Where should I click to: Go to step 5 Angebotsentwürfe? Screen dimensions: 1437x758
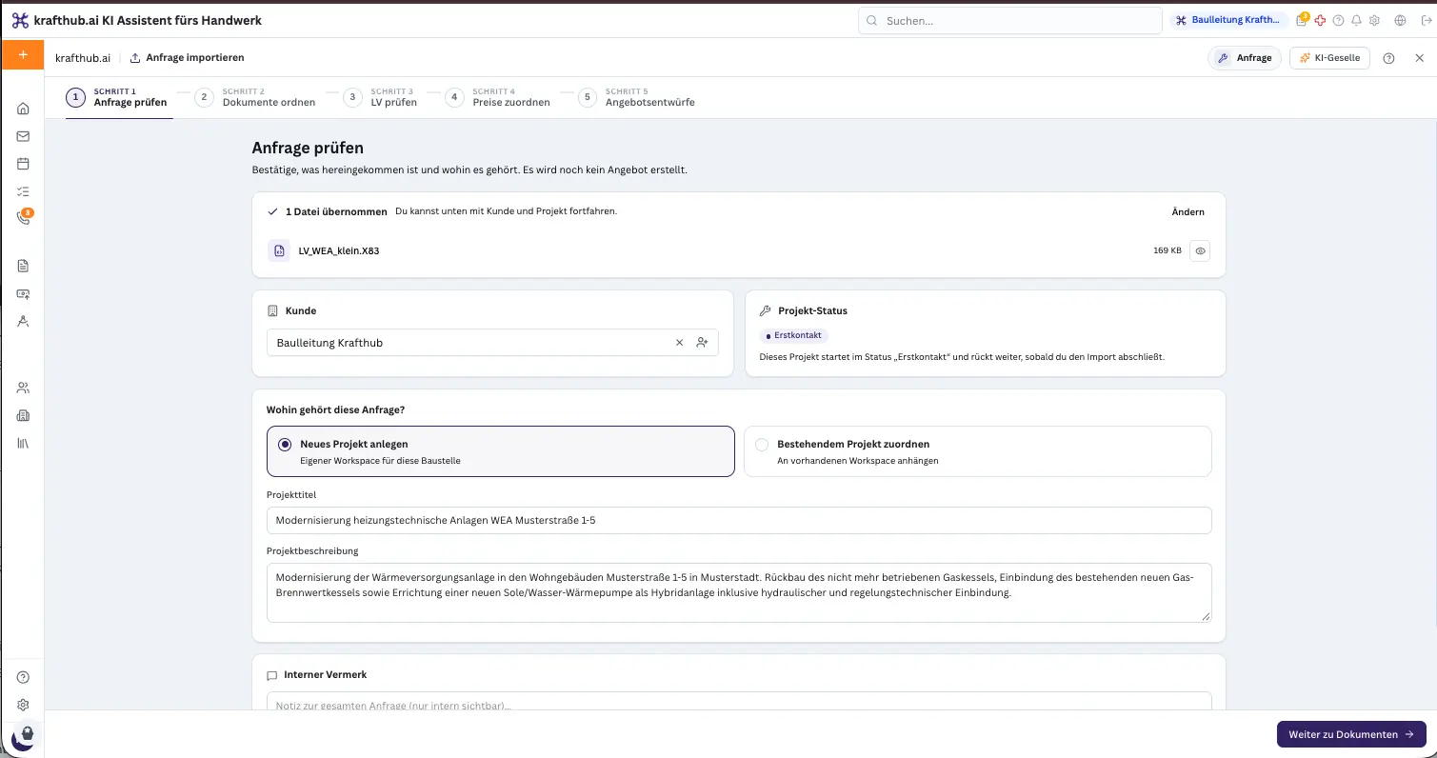637,97
